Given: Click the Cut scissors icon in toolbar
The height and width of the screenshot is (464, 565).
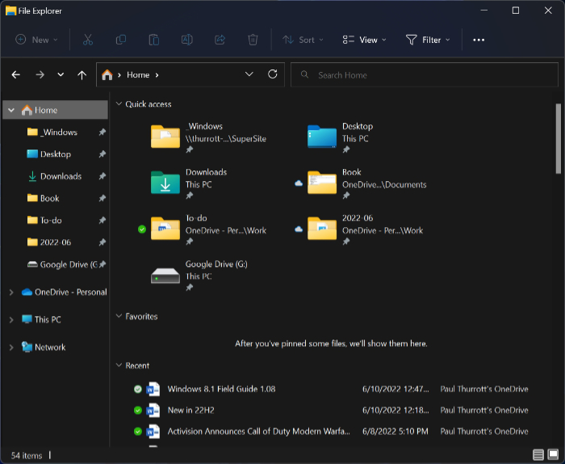Looking at the screenshot, I should 88,40.
